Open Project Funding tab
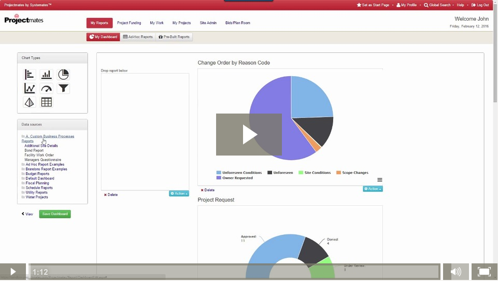498x281 pixels. (x=129, y=23)
